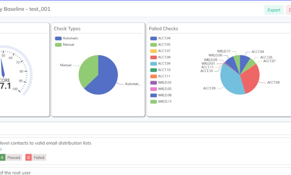Click the green ACCT.05 legend swatch
This screenshot has width=291, height=175.
coord(154,45)
